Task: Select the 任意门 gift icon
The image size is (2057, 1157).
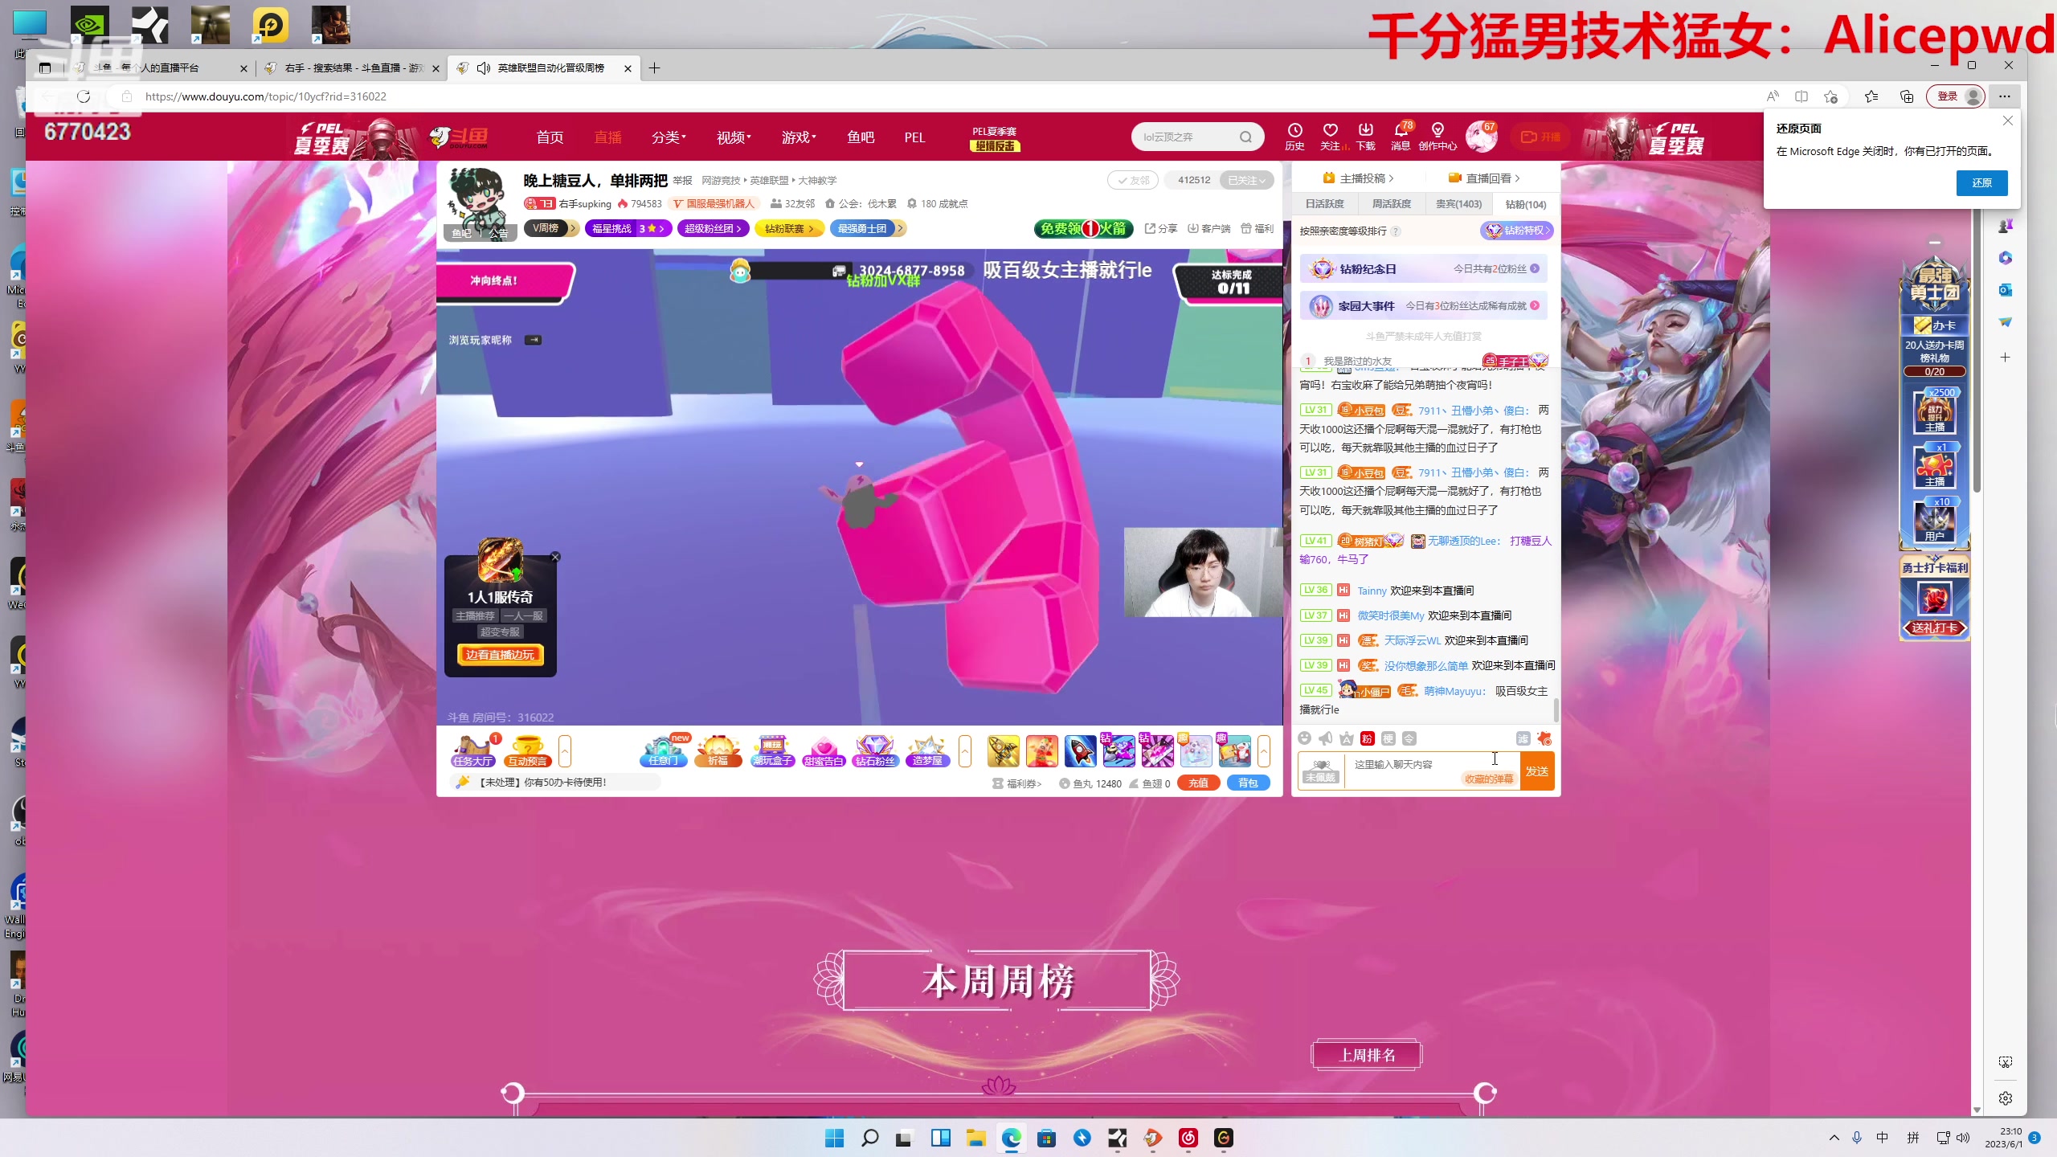Action: [x=663, y=751]
